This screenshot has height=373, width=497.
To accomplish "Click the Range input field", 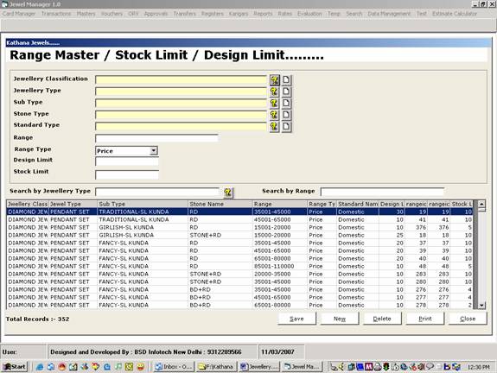I will (156, 138).
